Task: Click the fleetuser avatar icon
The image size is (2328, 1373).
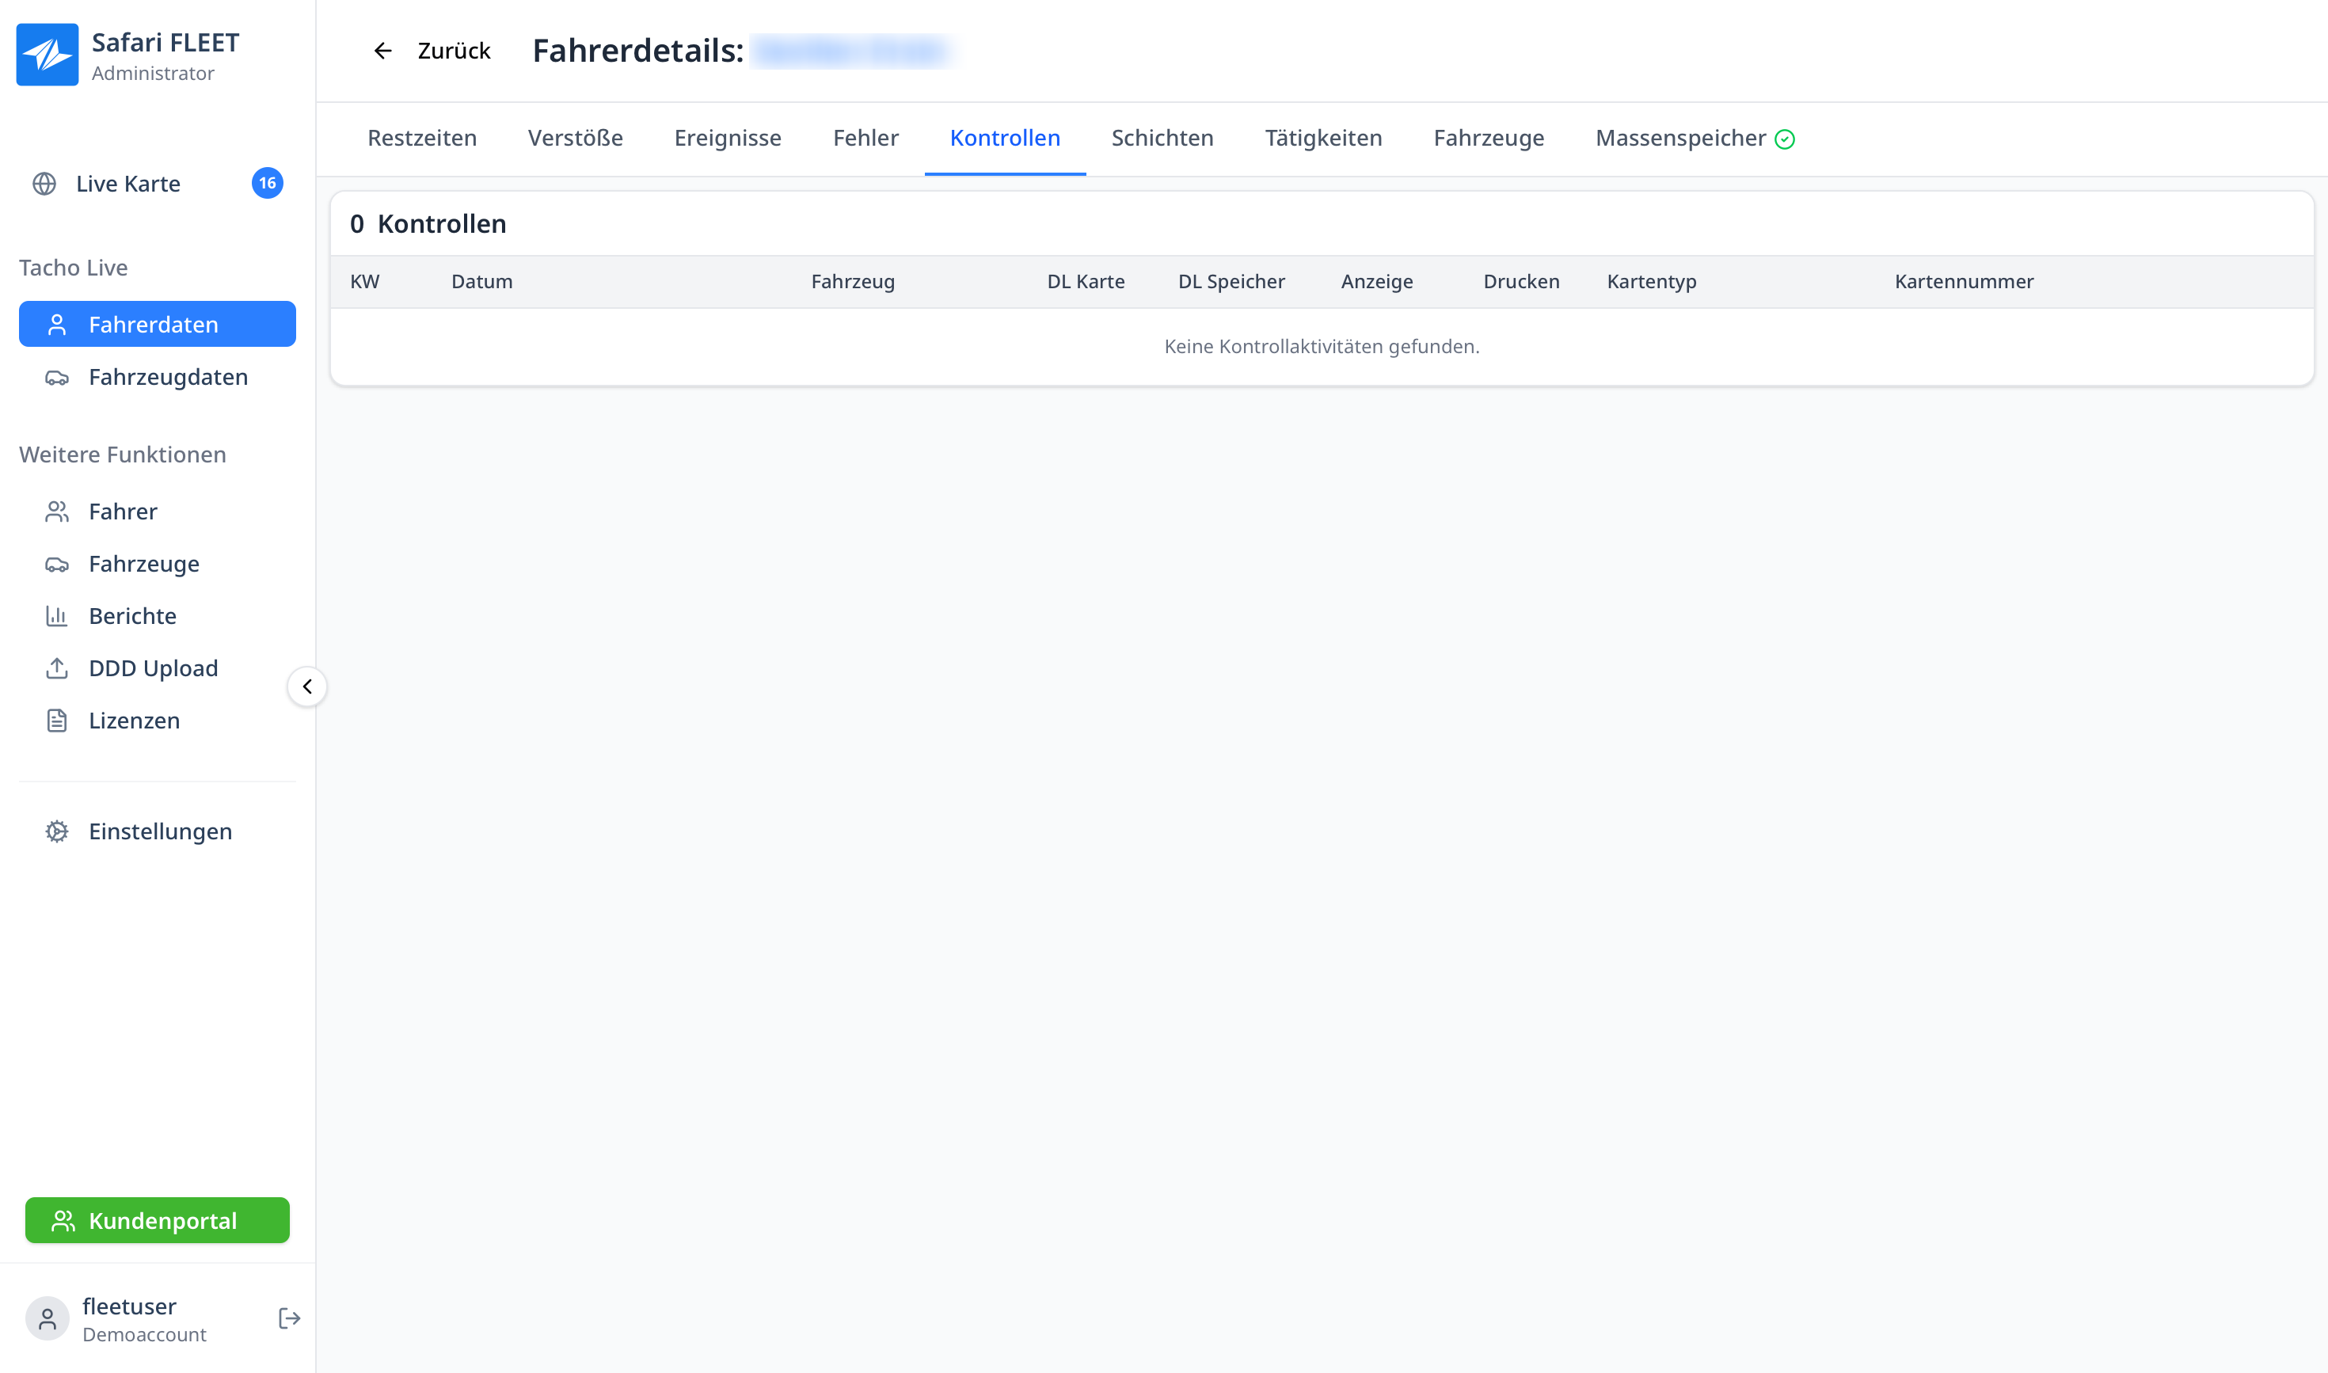Action: 48,1318
